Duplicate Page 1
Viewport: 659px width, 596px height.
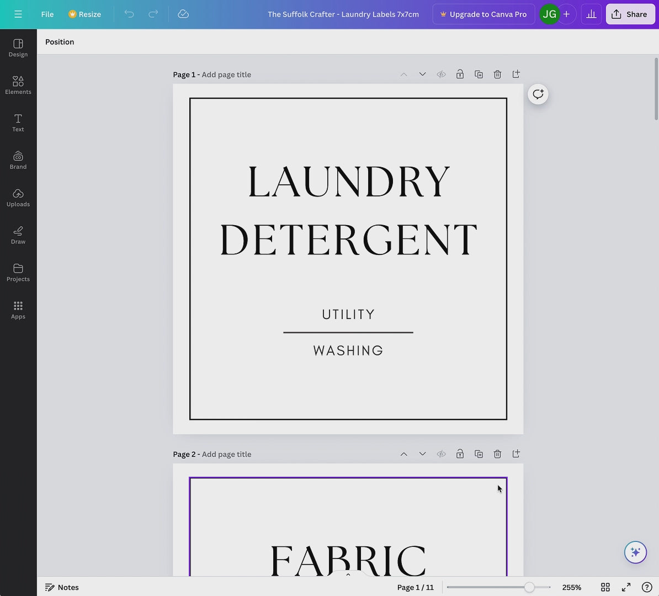coord(479,74)
